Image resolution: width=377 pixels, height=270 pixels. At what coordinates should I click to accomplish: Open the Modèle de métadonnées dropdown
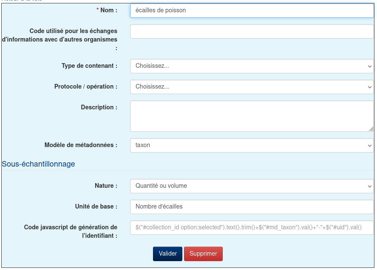pyautogui.click(x=252, y=145)
